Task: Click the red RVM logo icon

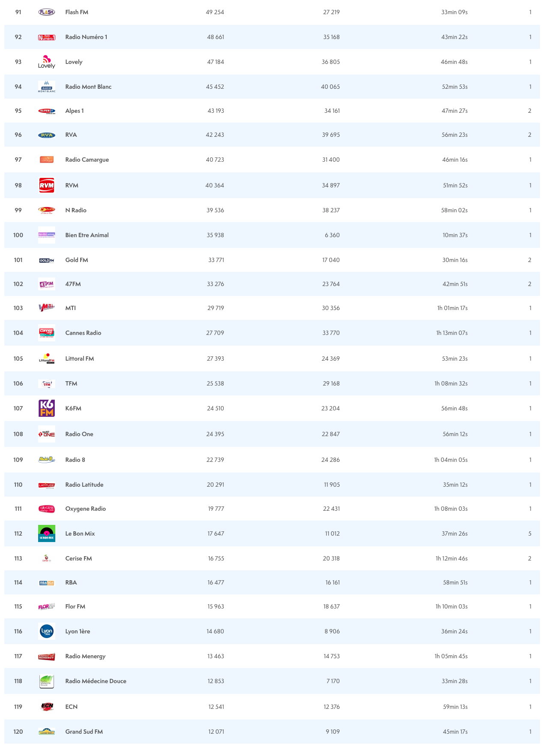Action: click(46, 185)
